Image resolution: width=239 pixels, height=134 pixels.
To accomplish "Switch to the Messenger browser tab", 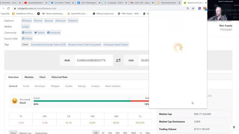I will 89,3.
